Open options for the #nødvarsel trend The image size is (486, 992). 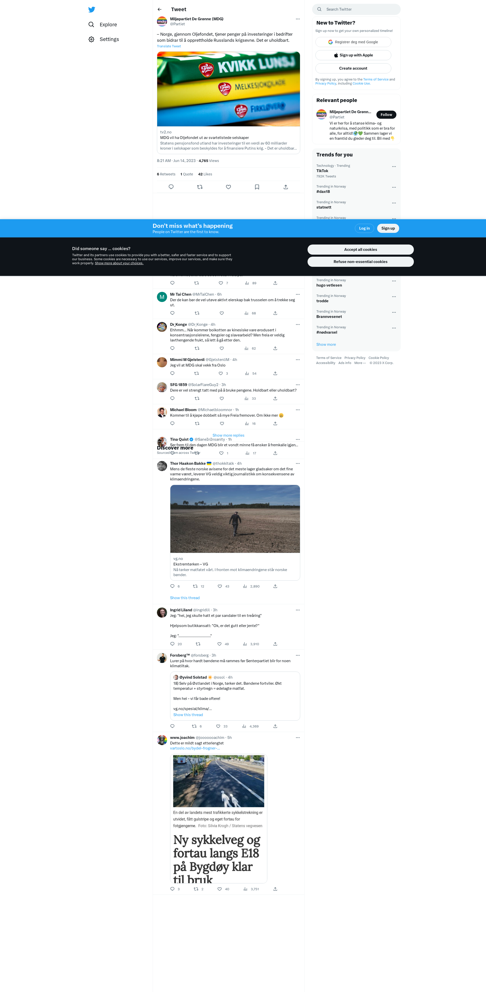(x=394, y=328)
